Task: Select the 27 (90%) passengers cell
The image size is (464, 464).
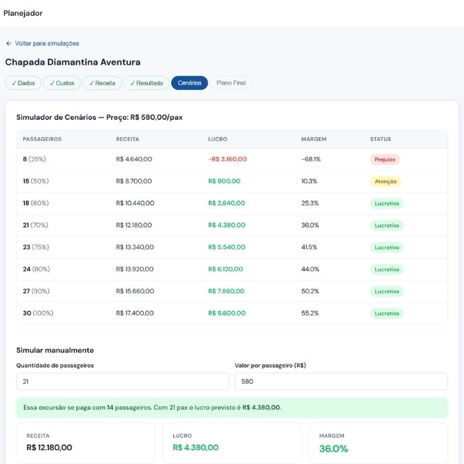Action: [36, 291]
